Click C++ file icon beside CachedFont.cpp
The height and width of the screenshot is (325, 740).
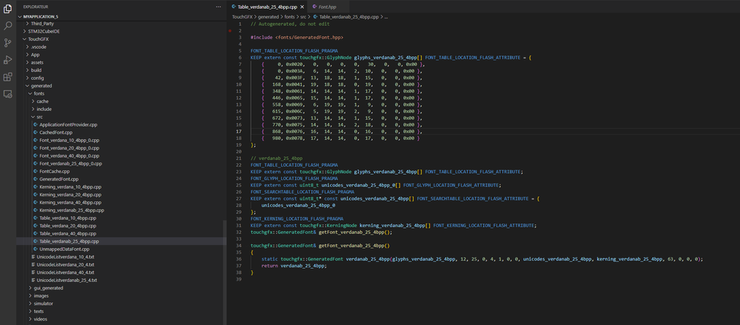tap(36, 133)
